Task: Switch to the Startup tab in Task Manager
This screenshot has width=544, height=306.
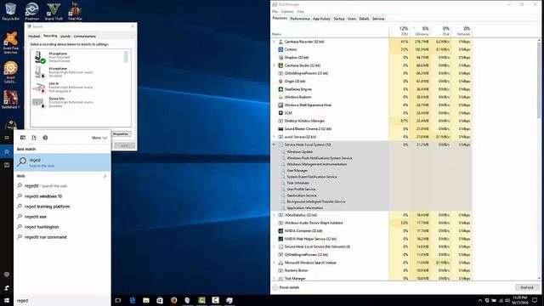Action: click(x=339, y=19)
